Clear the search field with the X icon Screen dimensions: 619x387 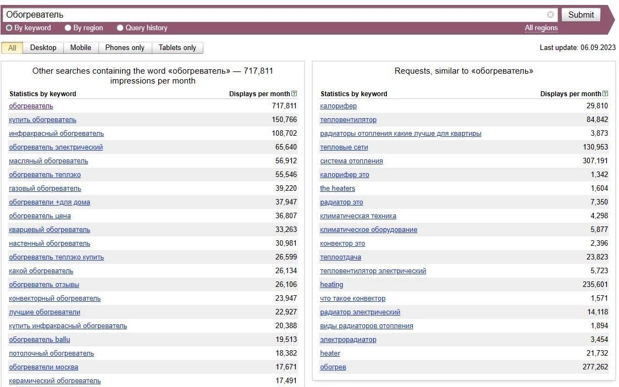pyautogui.click(x=550, y=15)
